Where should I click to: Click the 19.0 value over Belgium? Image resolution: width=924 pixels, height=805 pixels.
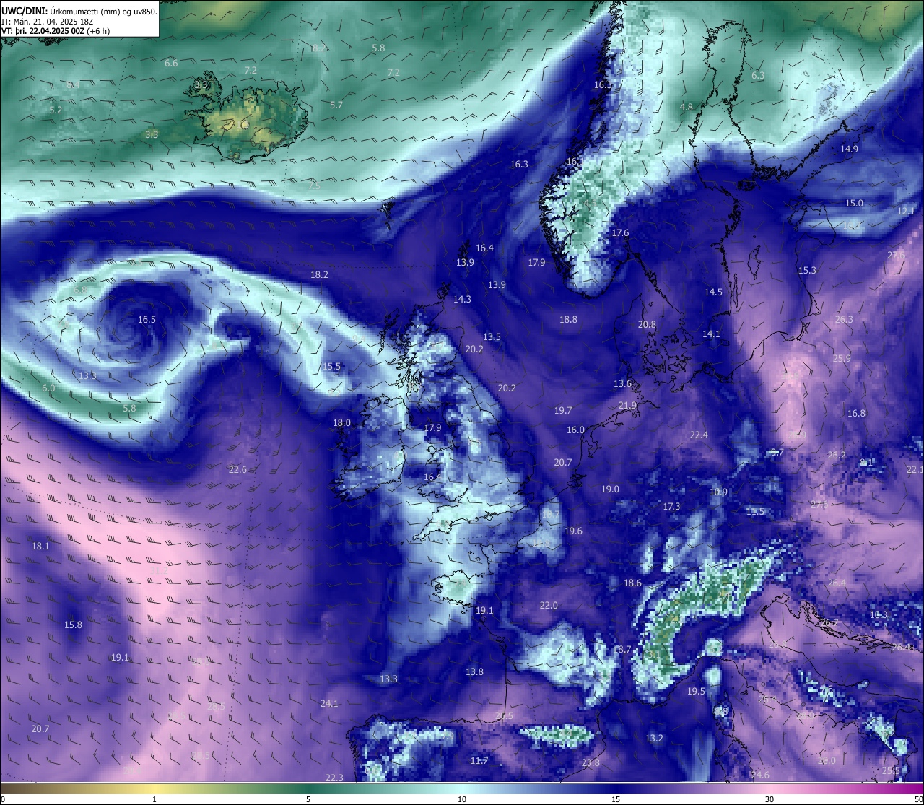point(610,489)
